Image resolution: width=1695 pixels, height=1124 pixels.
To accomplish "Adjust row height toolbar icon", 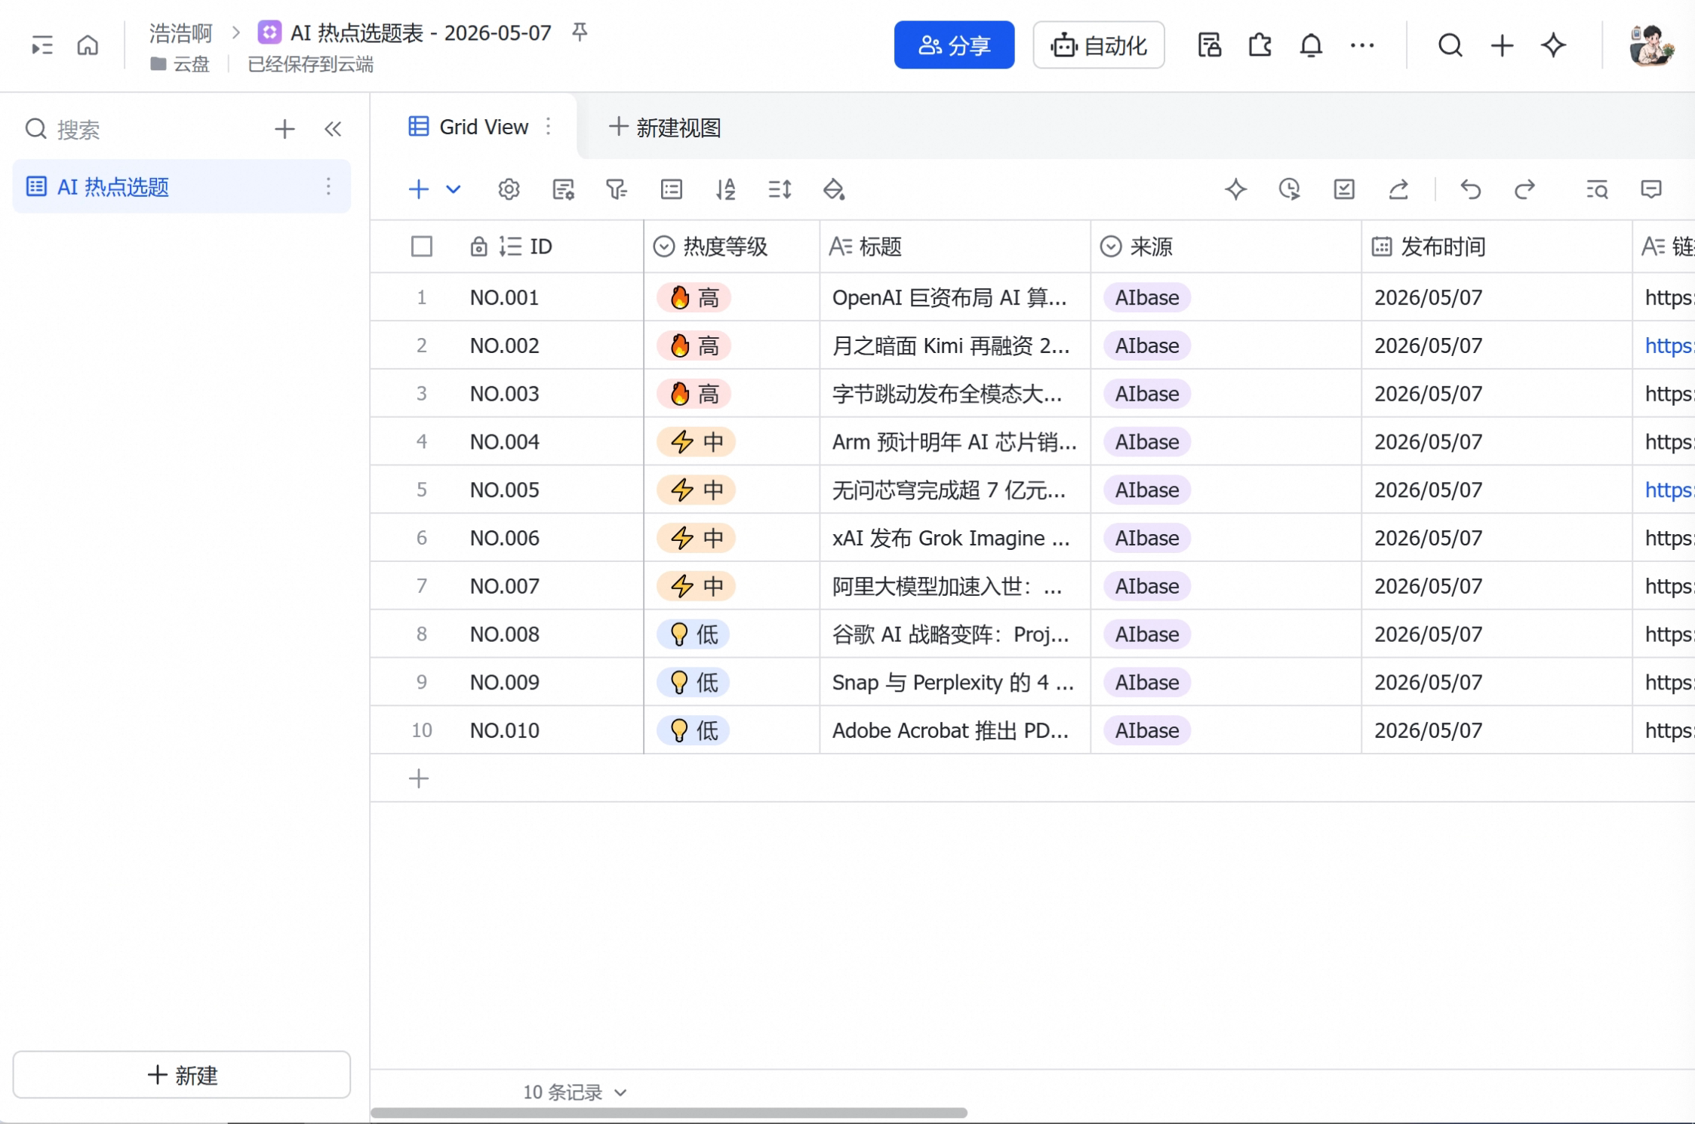I will 780,189.
